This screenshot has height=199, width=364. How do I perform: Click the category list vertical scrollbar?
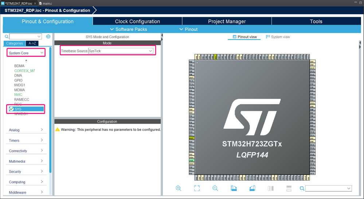[x=50, y=110]
